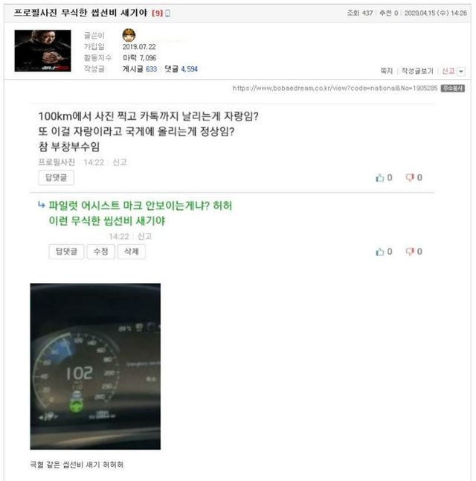Click the 주소복사 button beside the URL
This screenshot has width=476, height=481.
click(453, 89)
